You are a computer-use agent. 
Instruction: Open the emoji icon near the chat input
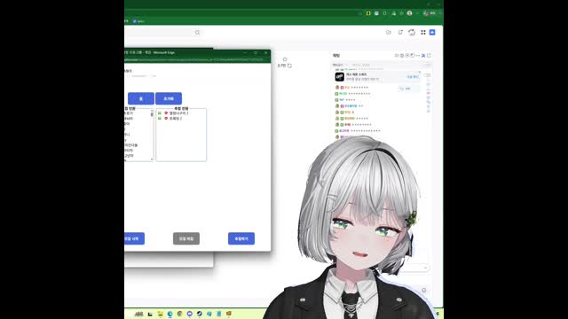click(x=424, y=290)
